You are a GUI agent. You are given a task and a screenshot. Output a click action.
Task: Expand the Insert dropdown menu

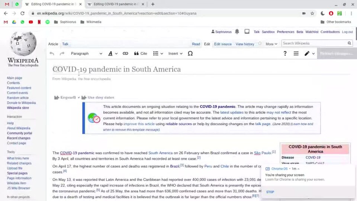pos(175,54)
